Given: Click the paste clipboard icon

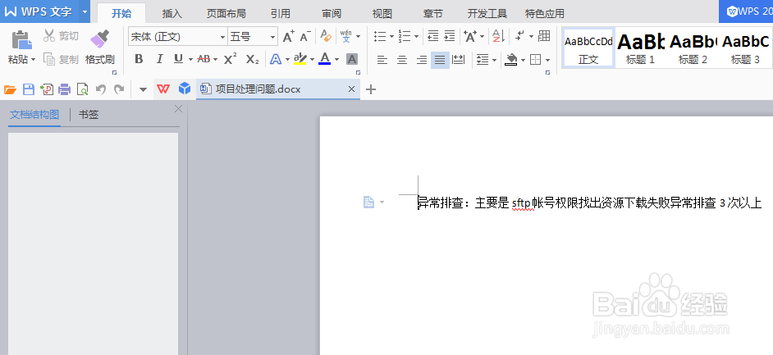Looking at the screenshot, I should click(21, 39).
